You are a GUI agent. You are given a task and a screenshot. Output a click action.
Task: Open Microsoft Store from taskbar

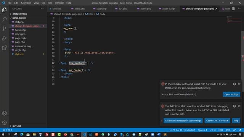point(28,134)
